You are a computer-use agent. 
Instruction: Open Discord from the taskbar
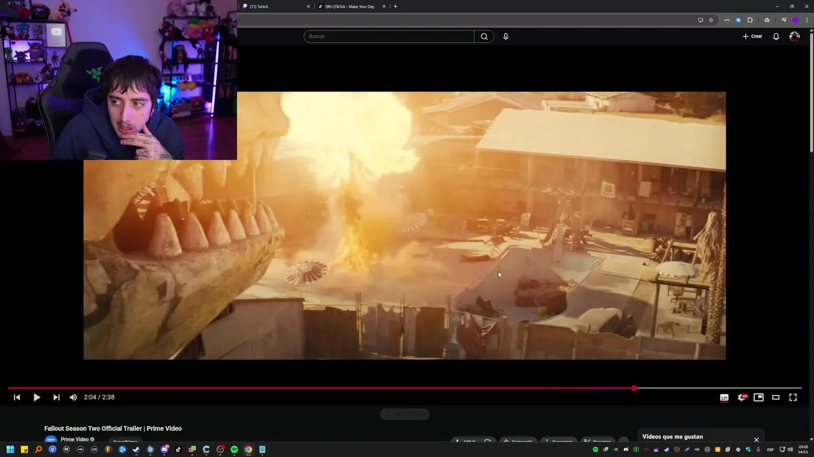click(165, 449)
